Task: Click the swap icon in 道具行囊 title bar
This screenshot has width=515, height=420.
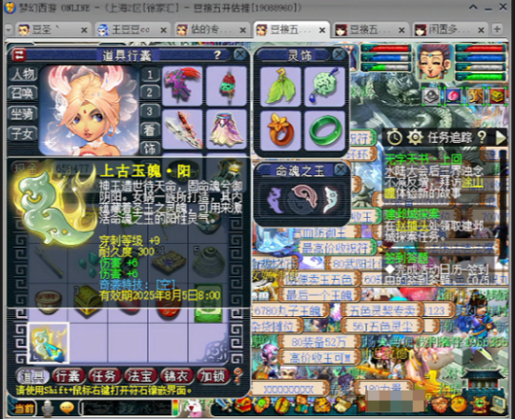Action: click(19, 54)
